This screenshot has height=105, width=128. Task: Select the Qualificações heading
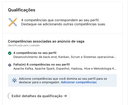(x=22, y=10)
